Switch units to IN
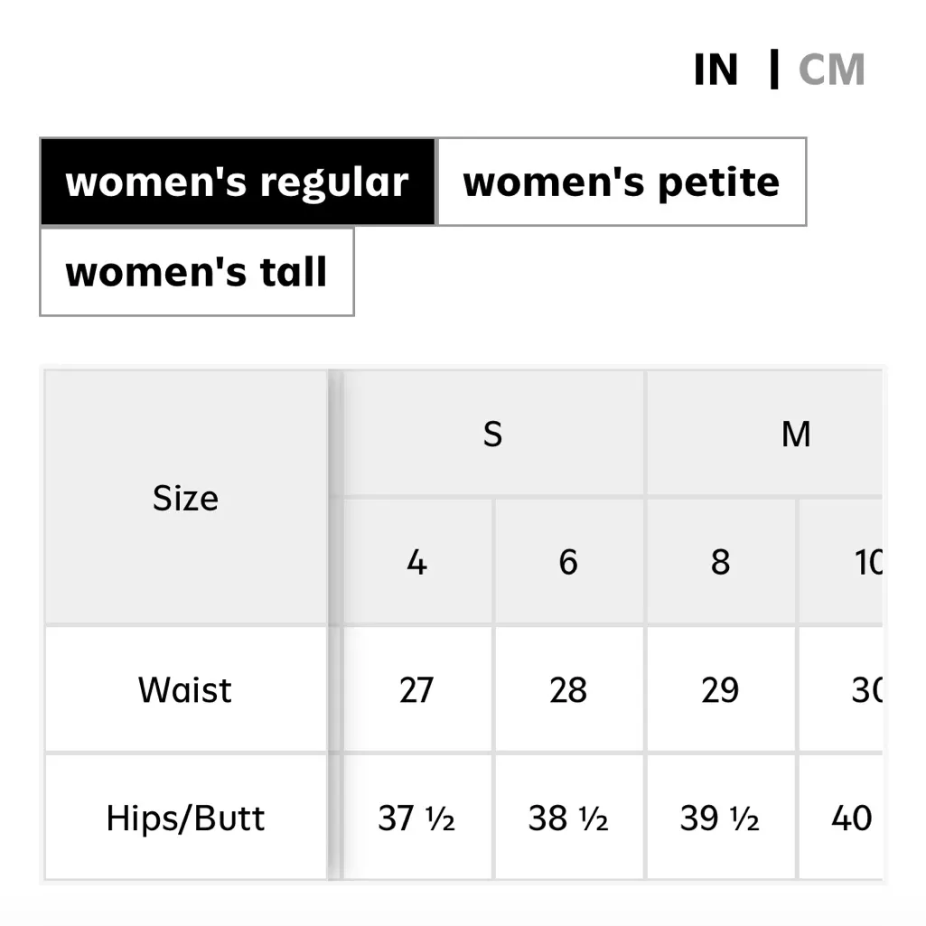The width and height of the screenshot is (926, 926). tap(716, 70)
